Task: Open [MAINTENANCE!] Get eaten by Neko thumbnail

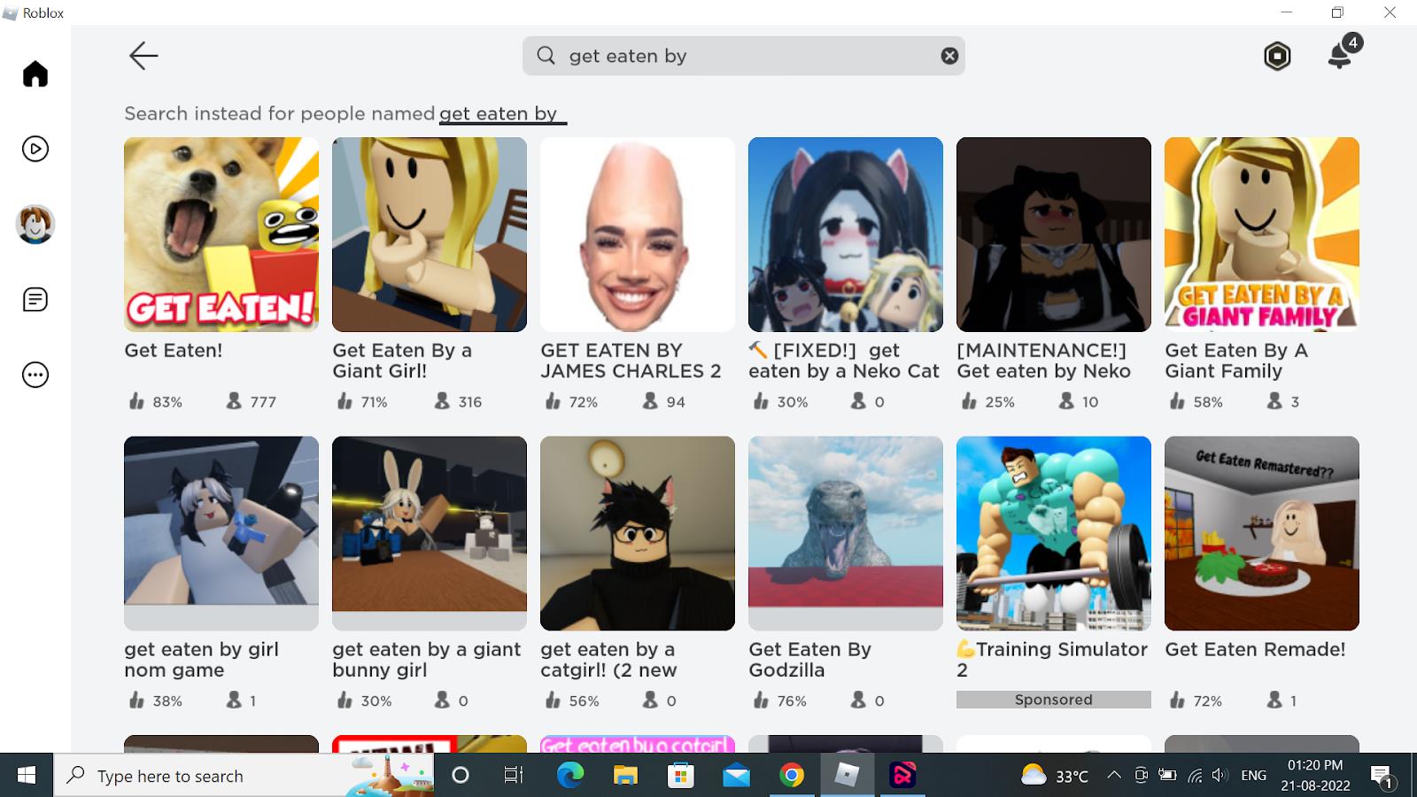Action: 1054,235
